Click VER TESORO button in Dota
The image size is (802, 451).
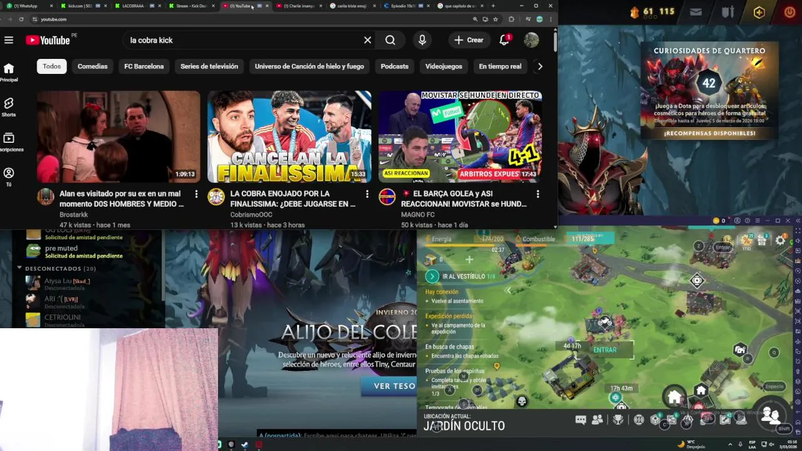pos(389,386)
